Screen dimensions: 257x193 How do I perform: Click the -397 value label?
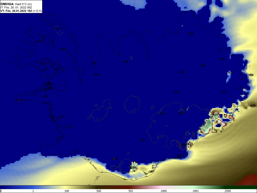click(x=162, y=114)
